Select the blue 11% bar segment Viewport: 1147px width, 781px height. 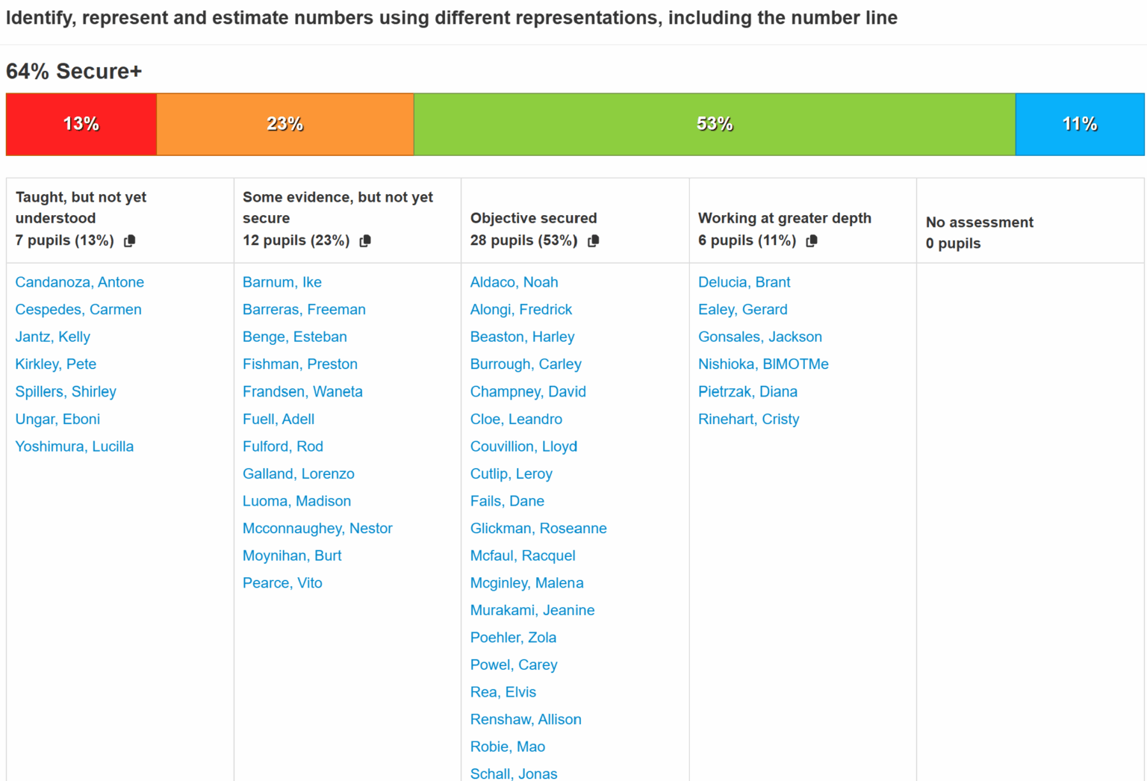click(x=1080, y=124)
